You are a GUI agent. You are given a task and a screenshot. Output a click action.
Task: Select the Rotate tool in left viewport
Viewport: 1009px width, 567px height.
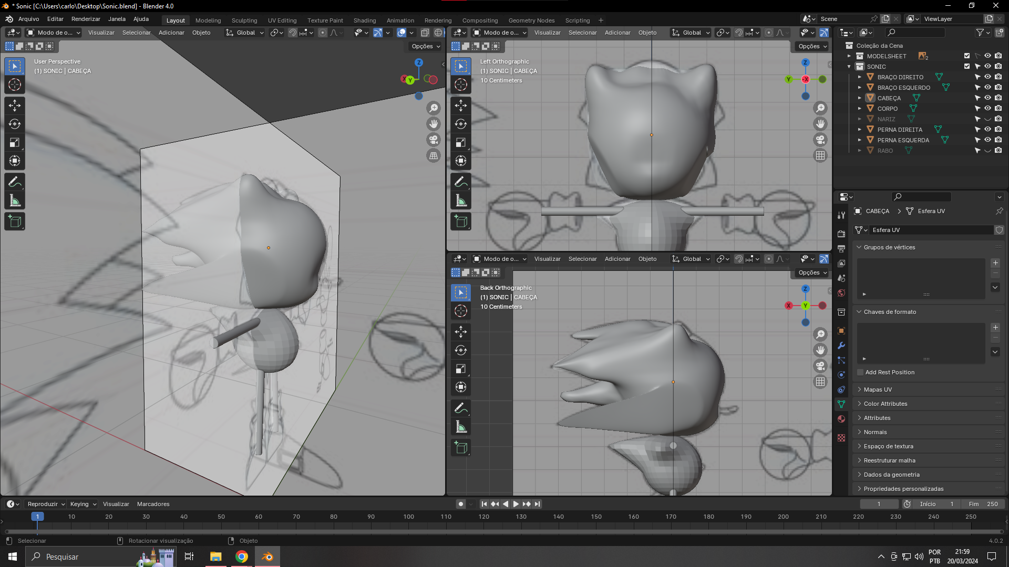15,124
